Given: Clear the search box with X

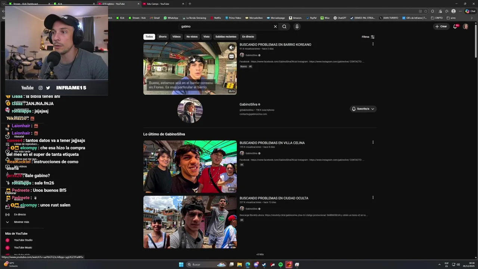Looking at the screenshot, I should point(275,27).
